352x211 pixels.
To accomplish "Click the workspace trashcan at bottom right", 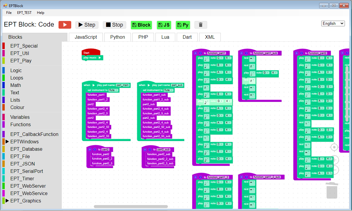I will click(x=332, y=190).
